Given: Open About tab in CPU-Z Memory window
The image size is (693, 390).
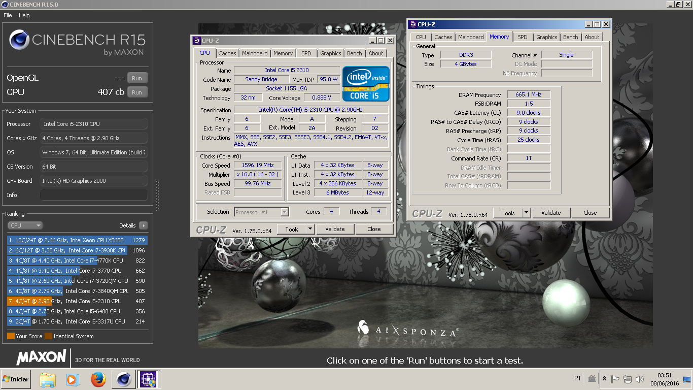Looking at the screenshot, I should pyautogui.click(x=592, y=37).
